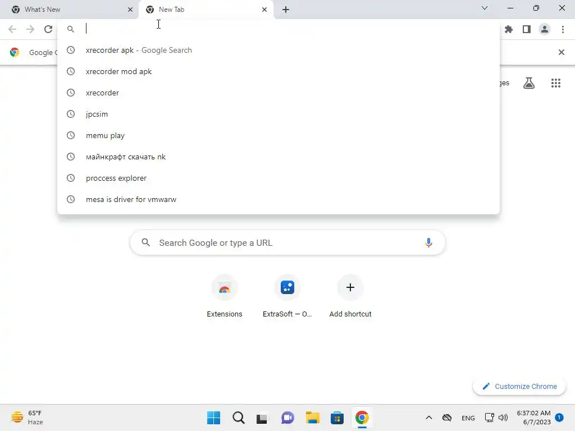
Task: Close the New Tab tab
Action: click(x=264, y=10)
